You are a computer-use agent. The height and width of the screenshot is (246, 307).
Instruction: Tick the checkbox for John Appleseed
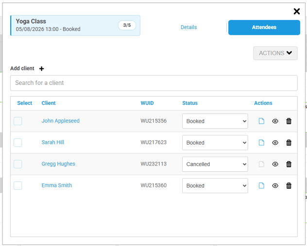pos(18,121)
